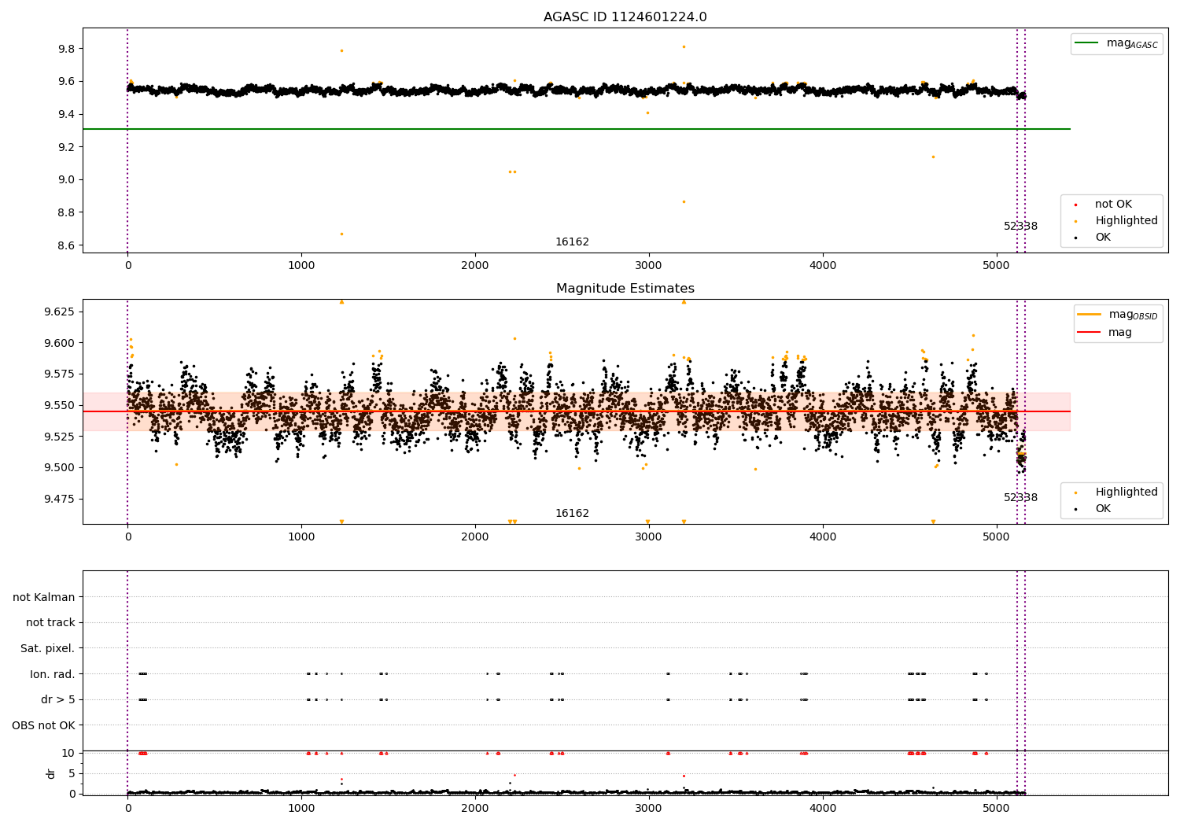Screen dimensions: 1180x826
Task: Click the '16162' annotation in the AGASC ID plot
Action: (572, 242)
